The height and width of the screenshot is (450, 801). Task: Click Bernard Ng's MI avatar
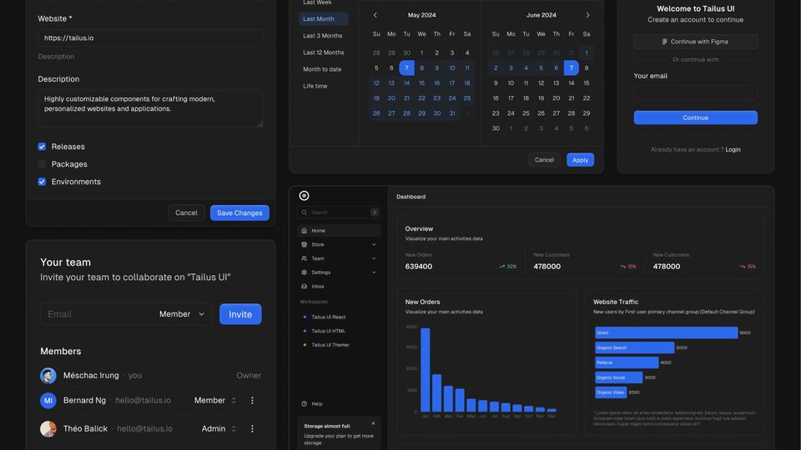click(48, 401)
